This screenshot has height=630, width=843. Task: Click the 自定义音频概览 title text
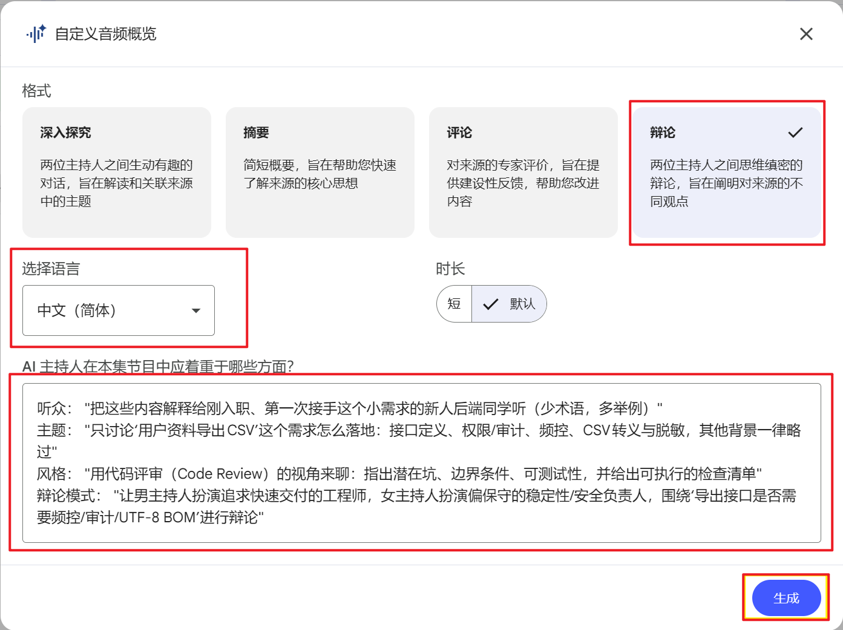click(x=106, y=34)
